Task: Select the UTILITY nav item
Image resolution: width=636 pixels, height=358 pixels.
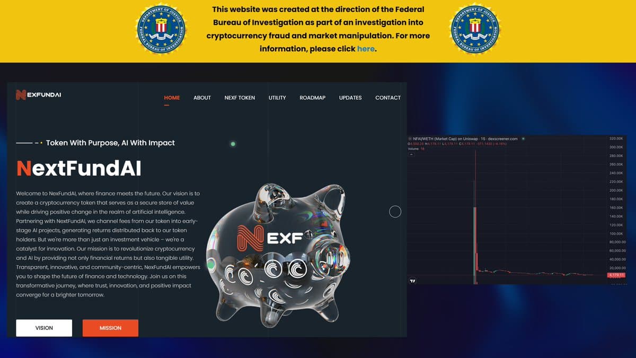Action: (277, 98)
